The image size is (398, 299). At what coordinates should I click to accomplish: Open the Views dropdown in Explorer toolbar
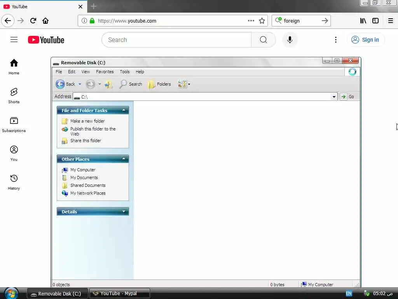click(184, 84)
